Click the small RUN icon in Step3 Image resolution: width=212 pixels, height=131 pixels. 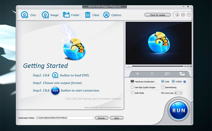55,91
